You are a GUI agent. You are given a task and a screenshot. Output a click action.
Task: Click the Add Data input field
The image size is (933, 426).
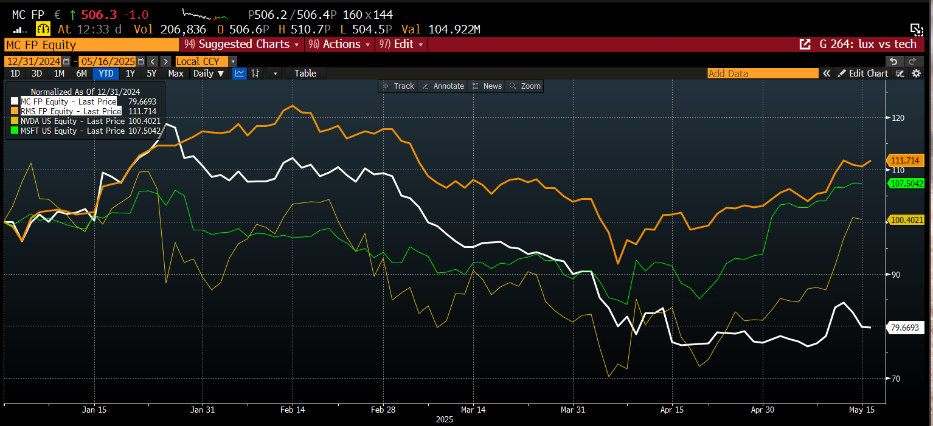(x=763, y=74)
